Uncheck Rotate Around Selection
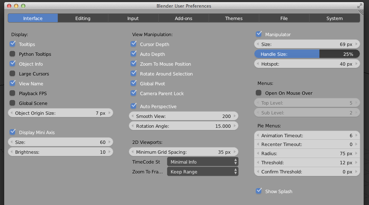The image size is (369, 205). pyautogui.click(x=133, y=74)
